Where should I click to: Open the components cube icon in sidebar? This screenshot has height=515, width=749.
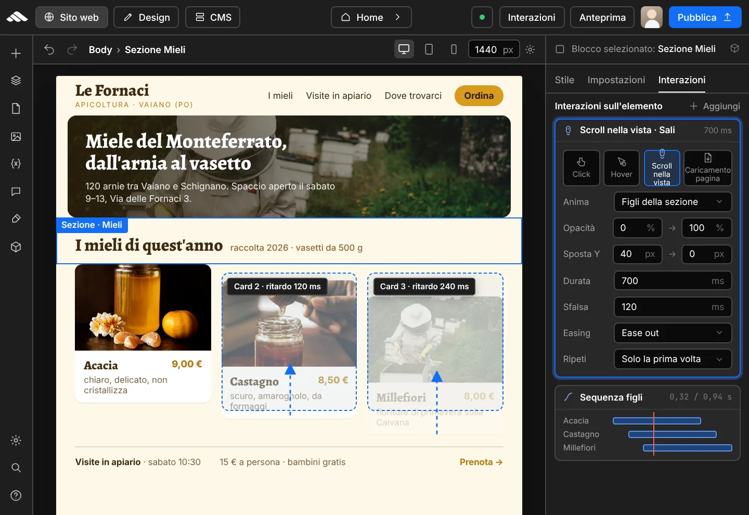(16, 247)
